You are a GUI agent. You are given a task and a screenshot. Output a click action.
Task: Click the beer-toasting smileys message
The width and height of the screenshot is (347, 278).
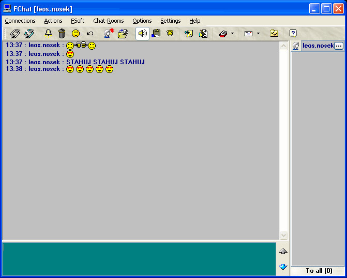(x=51, y=46)
